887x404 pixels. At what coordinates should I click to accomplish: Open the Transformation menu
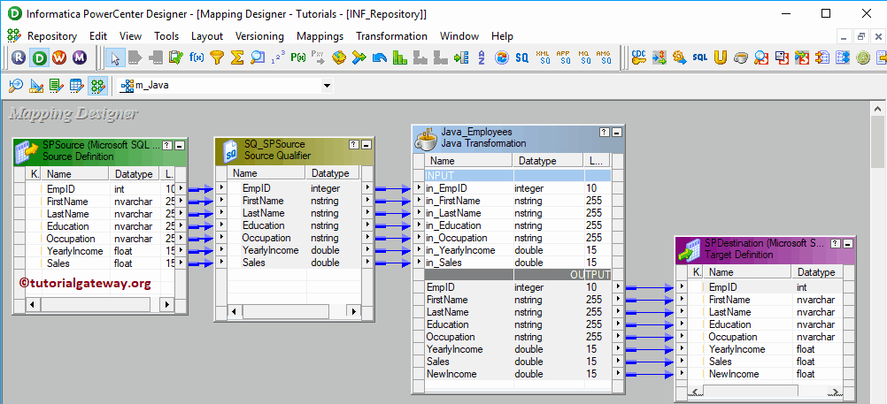pyautogui.click(x=391, y=36)
